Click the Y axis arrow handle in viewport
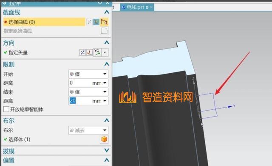Screen dimensions: 272x166 click(x=230, y=106)
